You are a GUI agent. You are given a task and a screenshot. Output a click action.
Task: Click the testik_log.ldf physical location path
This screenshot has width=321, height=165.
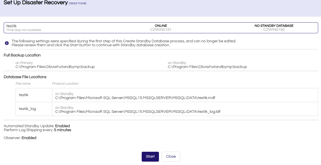[137, 112]
